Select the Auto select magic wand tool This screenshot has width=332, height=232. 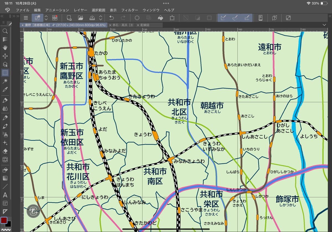coord(5,81)
